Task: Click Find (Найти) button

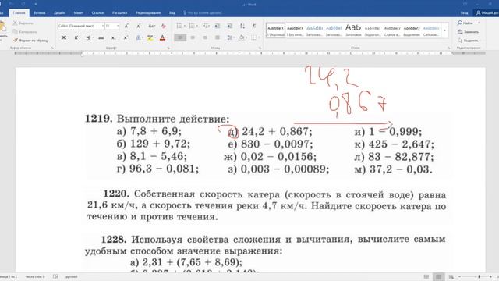Action: (466, 23)
